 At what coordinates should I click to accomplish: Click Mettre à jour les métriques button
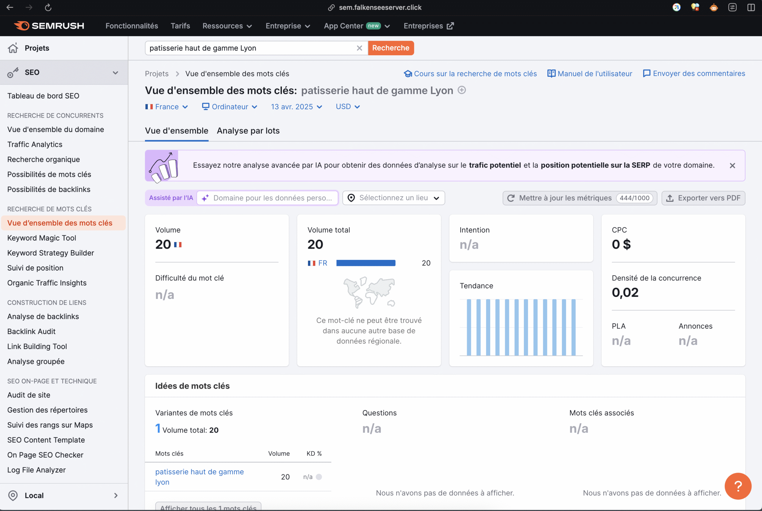click(x=580, y=198)
